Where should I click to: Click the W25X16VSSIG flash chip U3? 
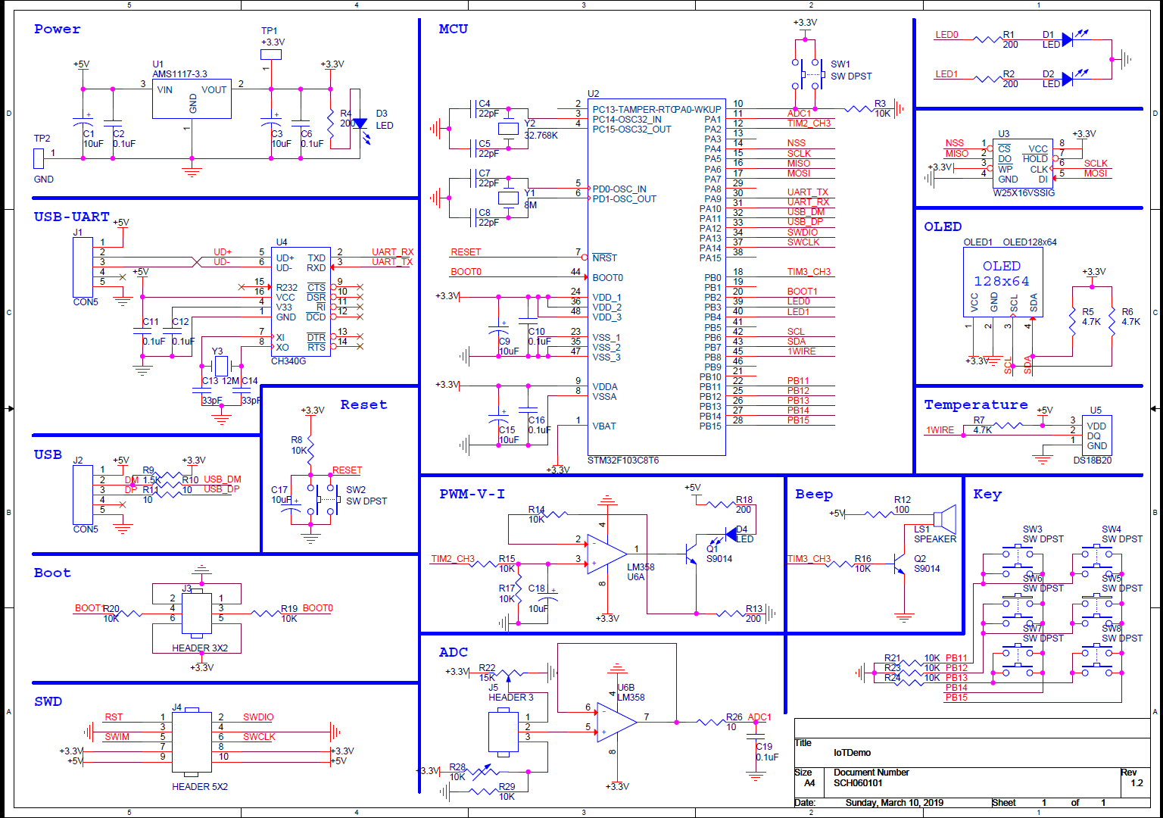click(1022, 164)
